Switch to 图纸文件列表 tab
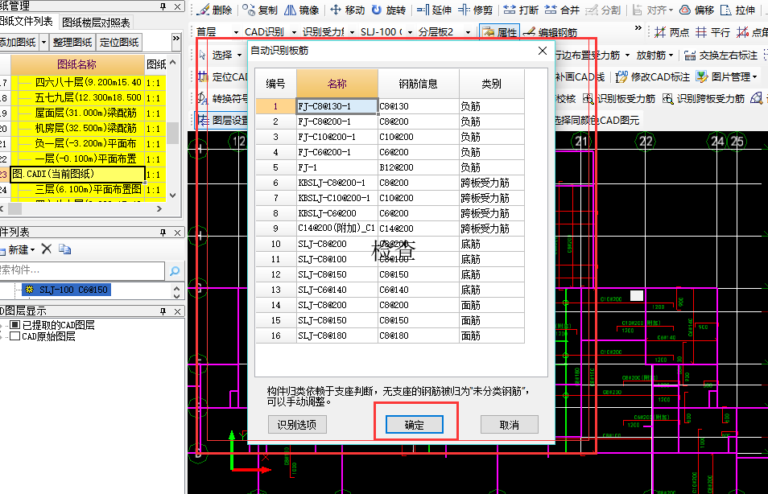The height and width of the screenshot is (494, 768). point(27,22)
